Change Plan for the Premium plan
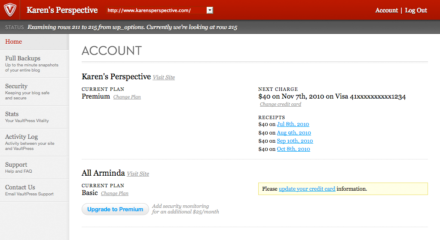The height and width of the screenshot is (240, 440). (127, 97)
